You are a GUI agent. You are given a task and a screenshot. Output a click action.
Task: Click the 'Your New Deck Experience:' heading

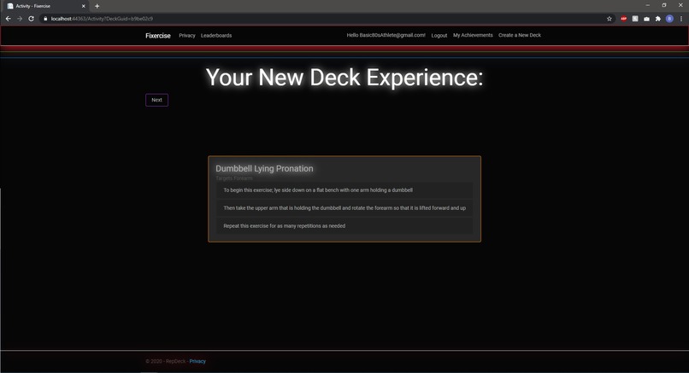[344, 77]
